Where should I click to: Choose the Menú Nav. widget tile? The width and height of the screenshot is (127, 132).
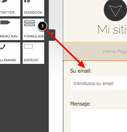coord(10,29)
